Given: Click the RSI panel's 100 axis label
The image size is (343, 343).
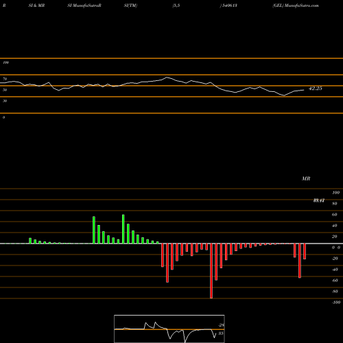Looking at the screenshot, I should 5,62.
